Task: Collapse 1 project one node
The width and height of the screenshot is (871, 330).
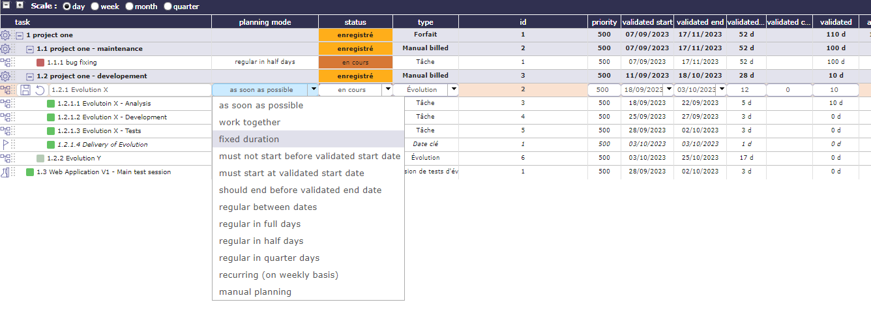Action: (x=20, y=35)
